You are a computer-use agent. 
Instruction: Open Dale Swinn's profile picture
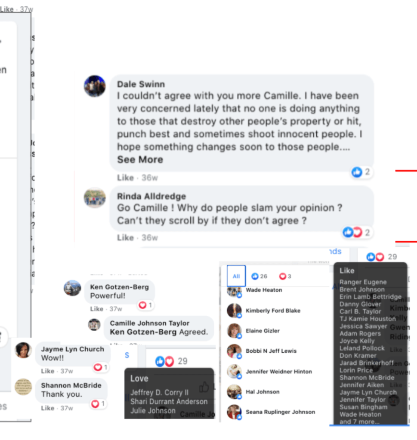tap(95, 86)
